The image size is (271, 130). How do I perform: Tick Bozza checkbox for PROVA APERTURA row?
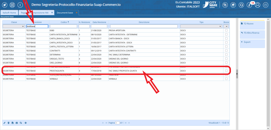(226, 30)
